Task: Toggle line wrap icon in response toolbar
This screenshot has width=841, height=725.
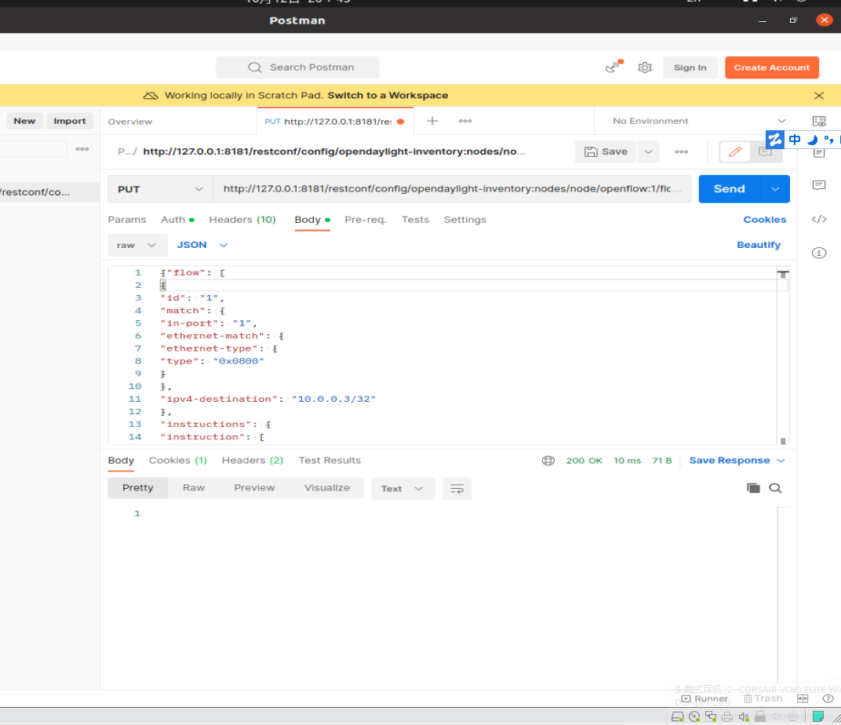Action: (457, 489)
